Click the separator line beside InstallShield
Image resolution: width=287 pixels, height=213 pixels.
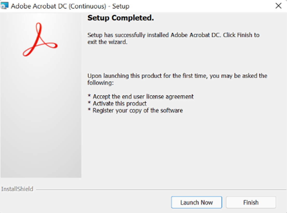[x=161, y=189]
